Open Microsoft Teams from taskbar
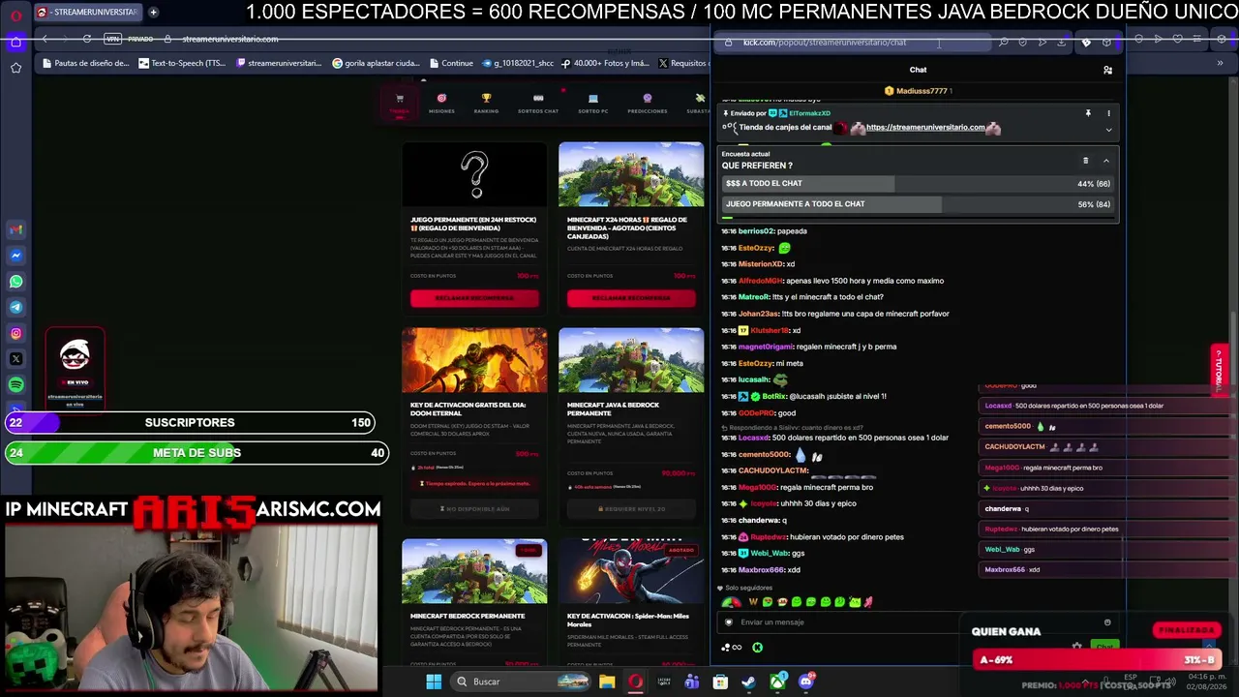Viewport: 1239px width, 697px height. coord(691,682)
